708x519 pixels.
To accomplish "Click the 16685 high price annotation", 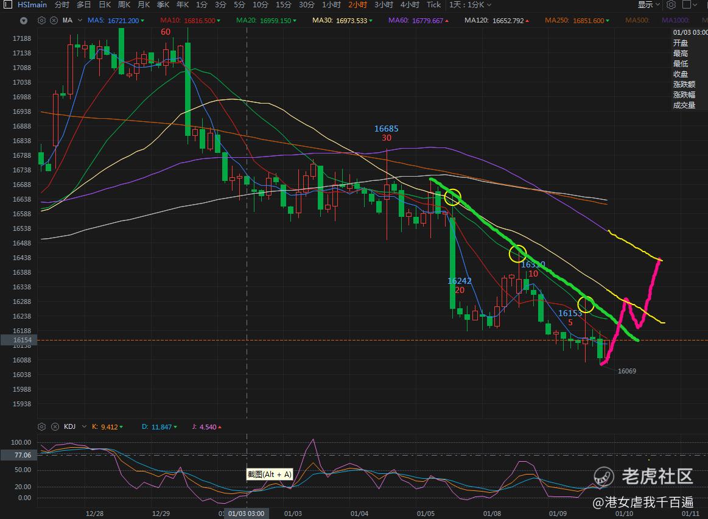I will click(x=387, y=129).
